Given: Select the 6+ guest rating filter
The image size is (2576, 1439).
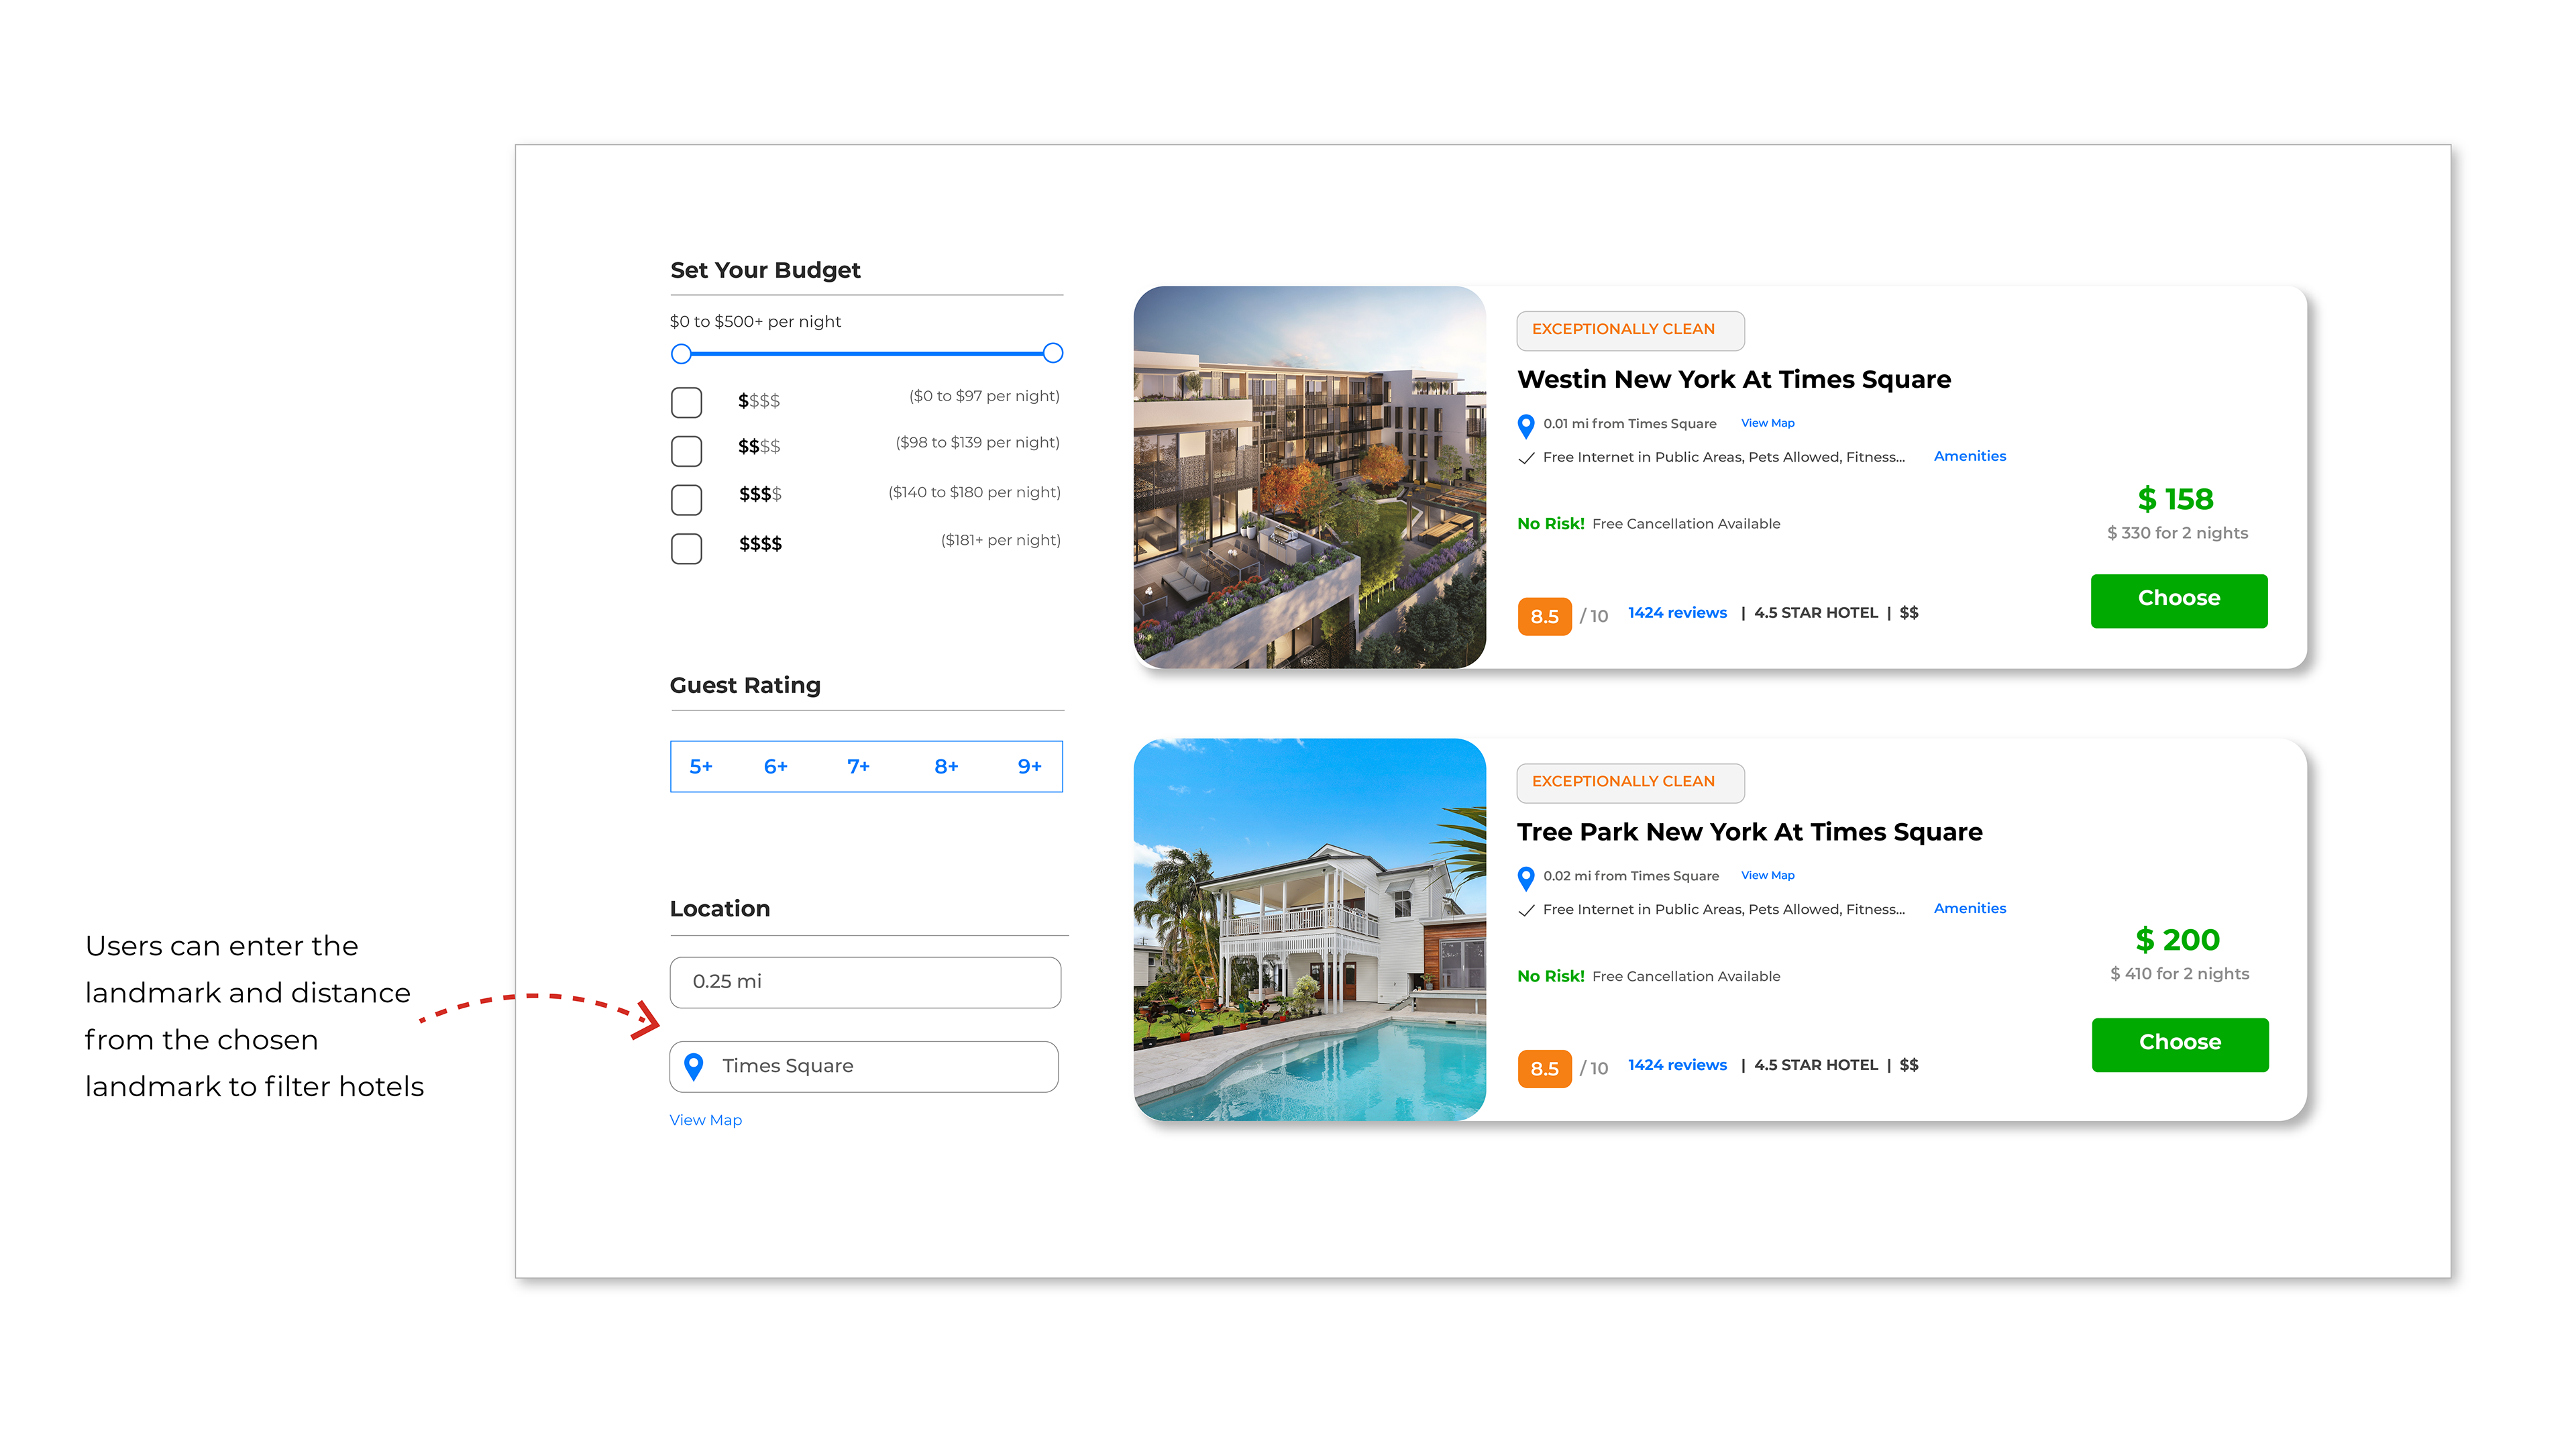Looking at the screenshot, I should pos(775,766).
